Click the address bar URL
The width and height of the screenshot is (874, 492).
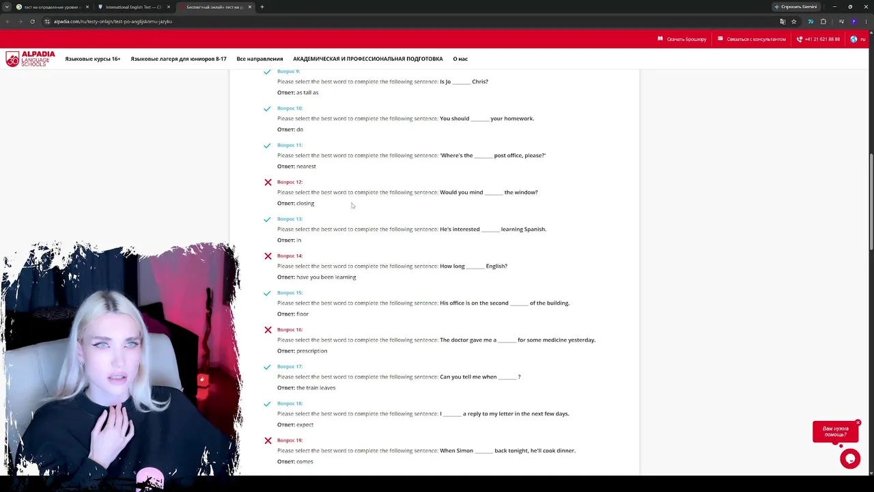[x=113, y=21]
